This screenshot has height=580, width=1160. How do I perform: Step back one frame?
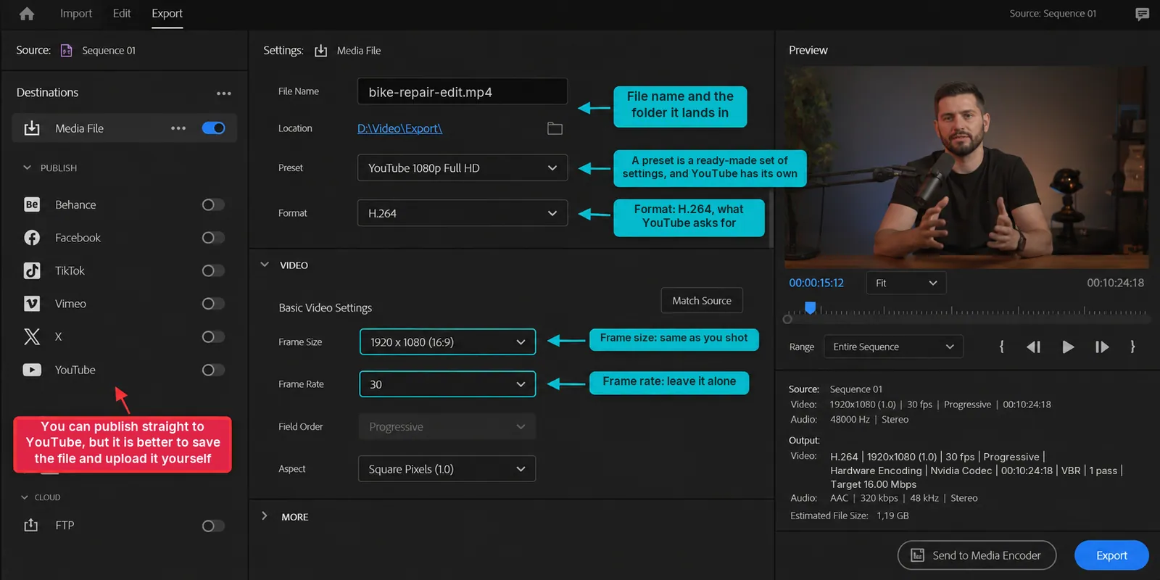pyautogui.click(x=1034, y=347)
